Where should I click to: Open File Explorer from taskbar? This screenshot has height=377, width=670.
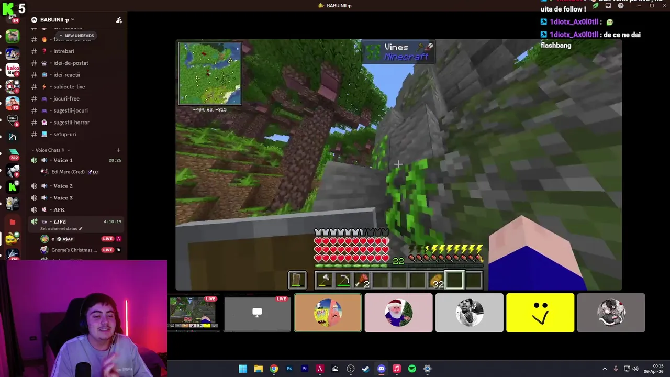click(x=258, y=369)
